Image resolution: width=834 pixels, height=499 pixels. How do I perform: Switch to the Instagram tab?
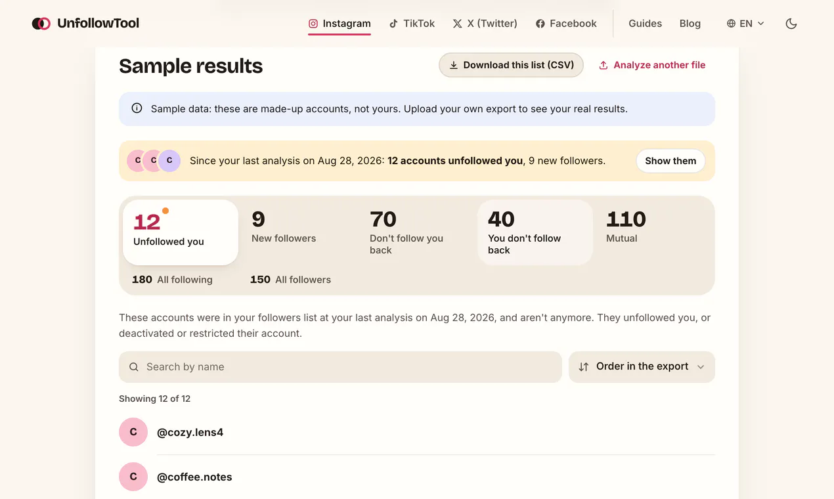click(340, 24)
